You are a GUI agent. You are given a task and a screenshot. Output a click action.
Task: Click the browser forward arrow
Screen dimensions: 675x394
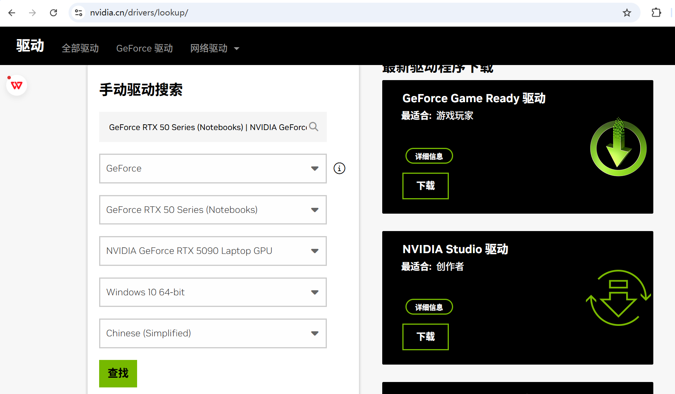(33, 13)
